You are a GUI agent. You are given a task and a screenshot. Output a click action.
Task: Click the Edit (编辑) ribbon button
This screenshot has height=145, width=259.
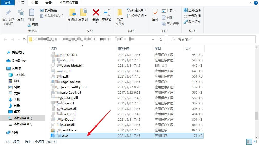(x=168, y=17)
